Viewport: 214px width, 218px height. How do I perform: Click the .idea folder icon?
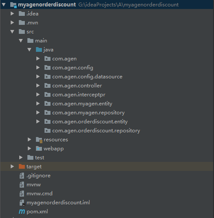click(22, 14)
